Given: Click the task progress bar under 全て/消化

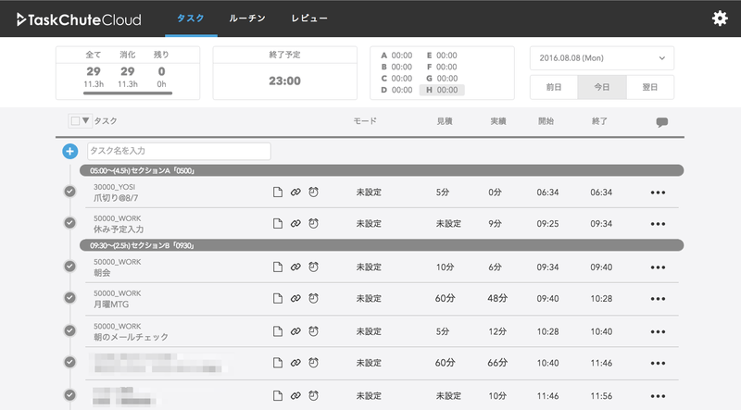Looking at the screenshot, I should (x=128, y=93).
